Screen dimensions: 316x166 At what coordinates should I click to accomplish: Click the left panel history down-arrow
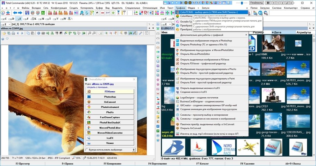pyautogui.click(x=153, y=28)
